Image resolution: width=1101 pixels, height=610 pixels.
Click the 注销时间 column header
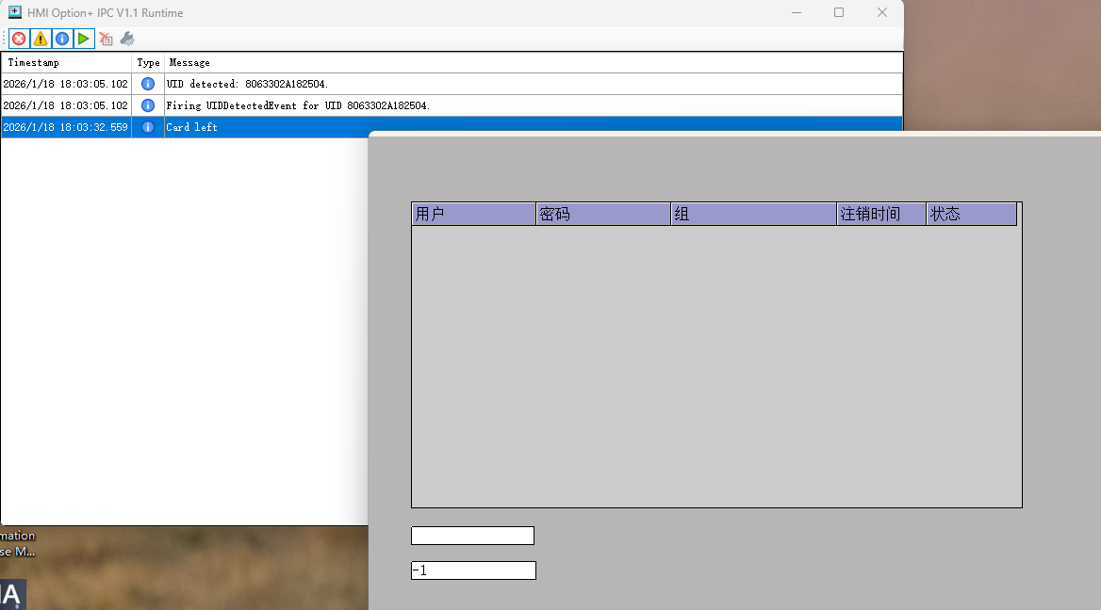click(881, 215)
